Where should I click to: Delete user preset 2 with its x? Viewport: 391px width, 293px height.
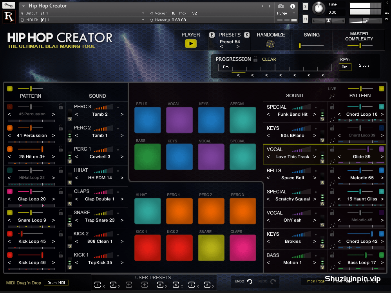point(119,286)
